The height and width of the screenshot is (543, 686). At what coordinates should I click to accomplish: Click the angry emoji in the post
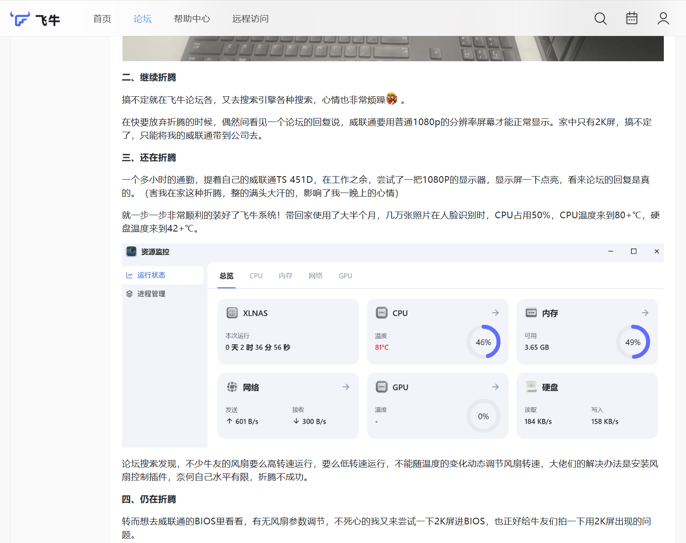click(x=392, y=98)
